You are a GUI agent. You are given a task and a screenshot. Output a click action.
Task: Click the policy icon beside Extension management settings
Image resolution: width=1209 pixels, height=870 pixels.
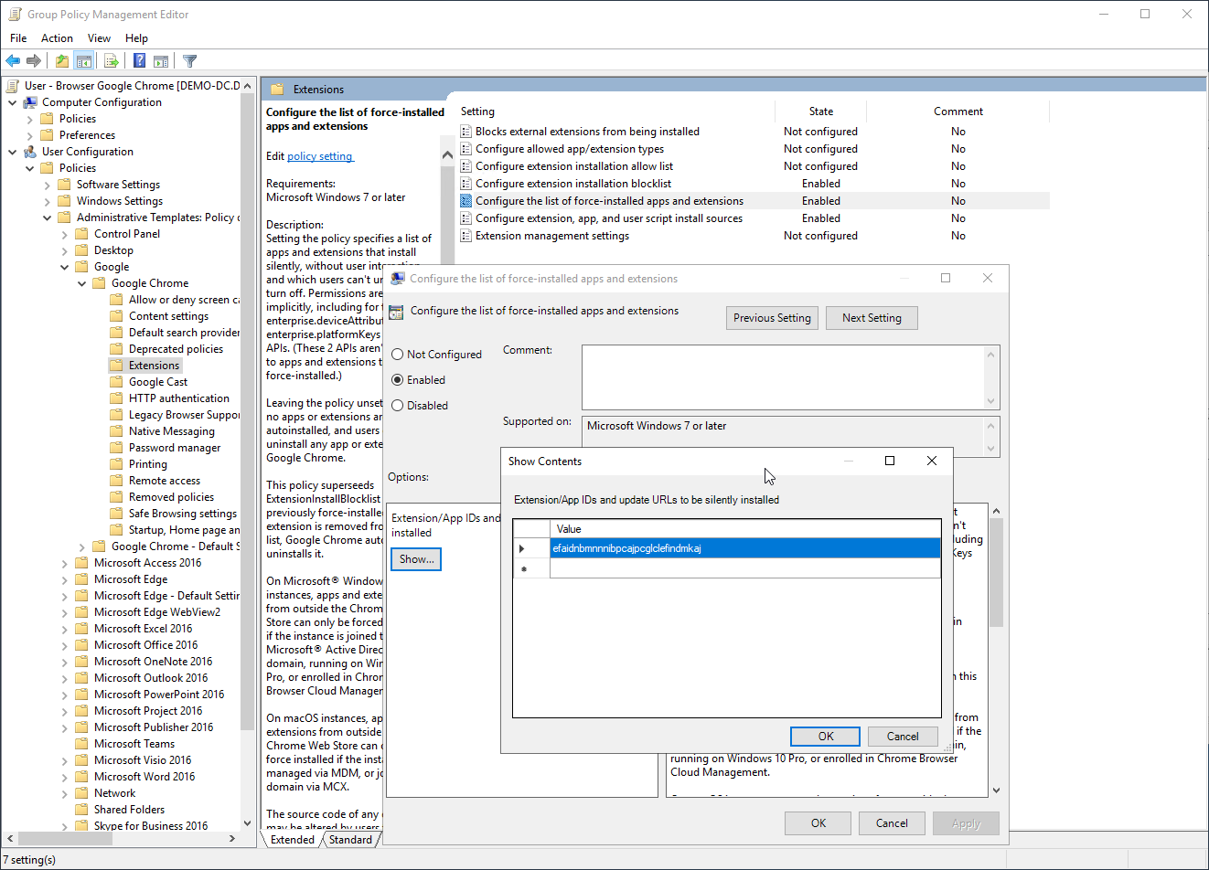click(x=466, y=236)
